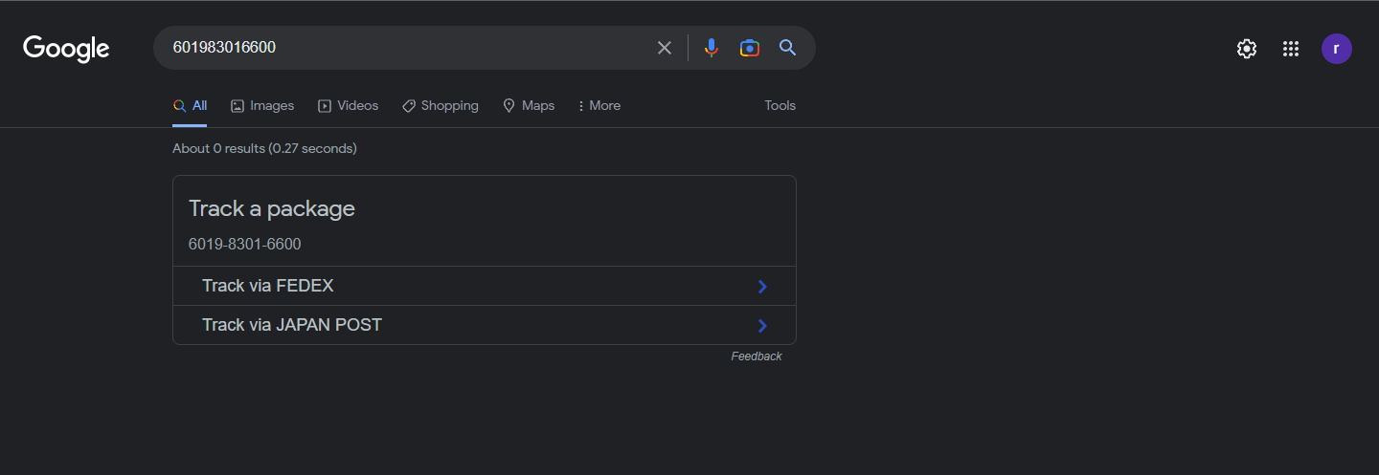
Task: Open account avatar labeled r
Action: [1337, 49]
